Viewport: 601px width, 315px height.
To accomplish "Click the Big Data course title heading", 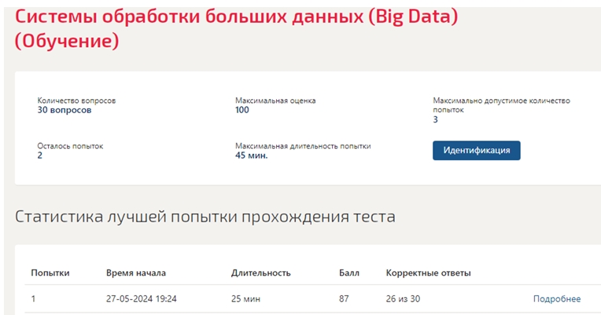I will (x=236, y=29).
